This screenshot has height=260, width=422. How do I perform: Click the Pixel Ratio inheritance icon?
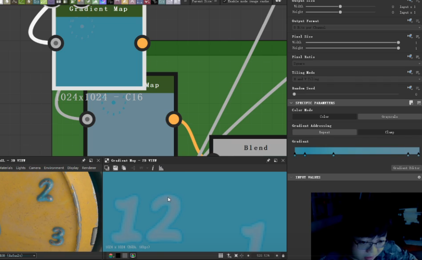click(410, 56)
